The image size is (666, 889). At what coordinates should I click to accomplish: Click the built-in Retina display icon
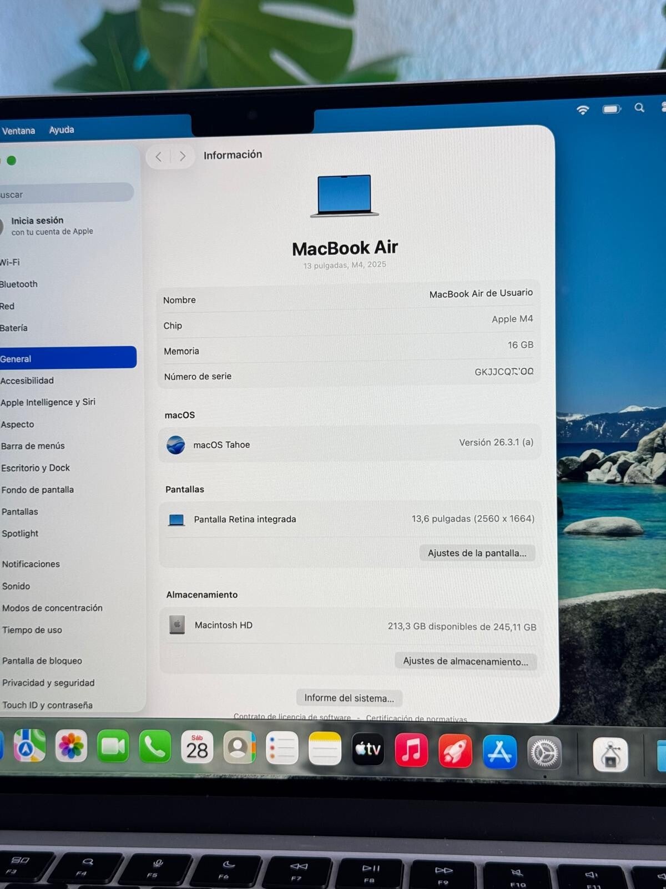[176, 520]
